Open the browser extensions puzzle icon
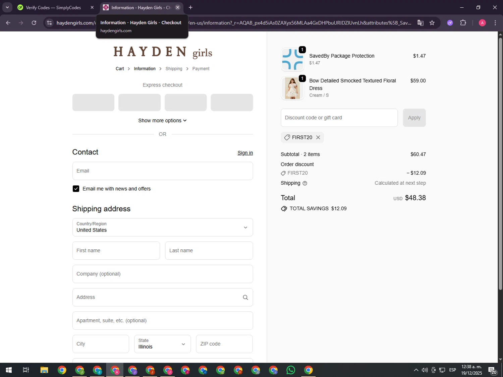 pos(463,23)
